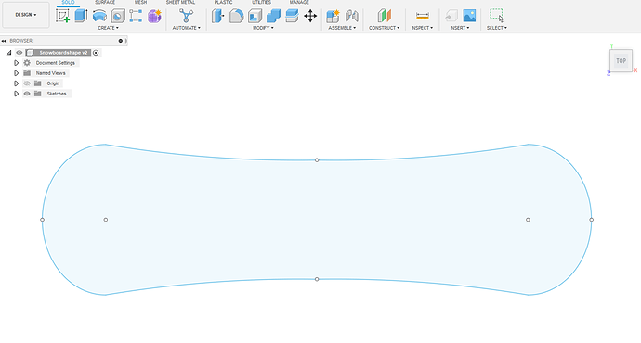Select the upper midpoint sketch point
641x343 pixels.
tap(317, 160)
